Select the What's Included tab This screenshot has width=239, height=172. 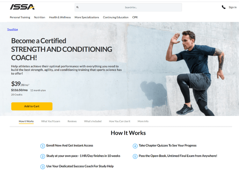93,121
